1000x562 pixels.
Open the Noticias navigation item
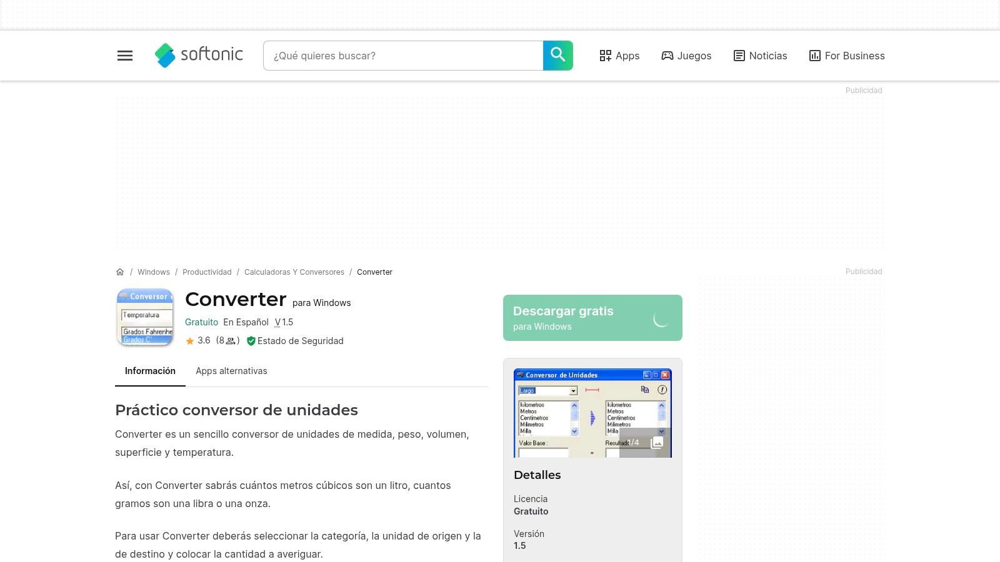760,56
